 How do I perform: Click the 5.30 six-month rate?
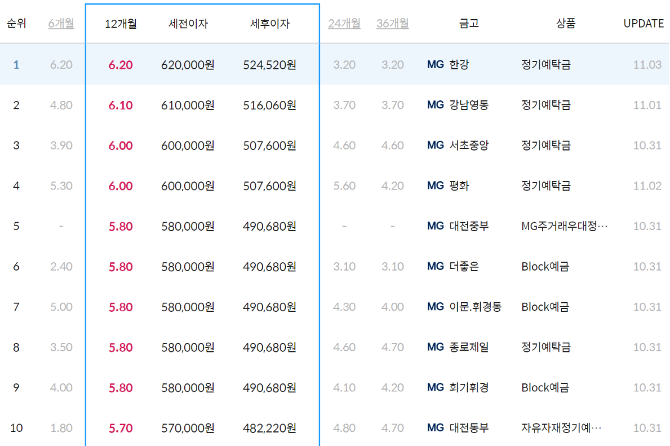[61, 186]
